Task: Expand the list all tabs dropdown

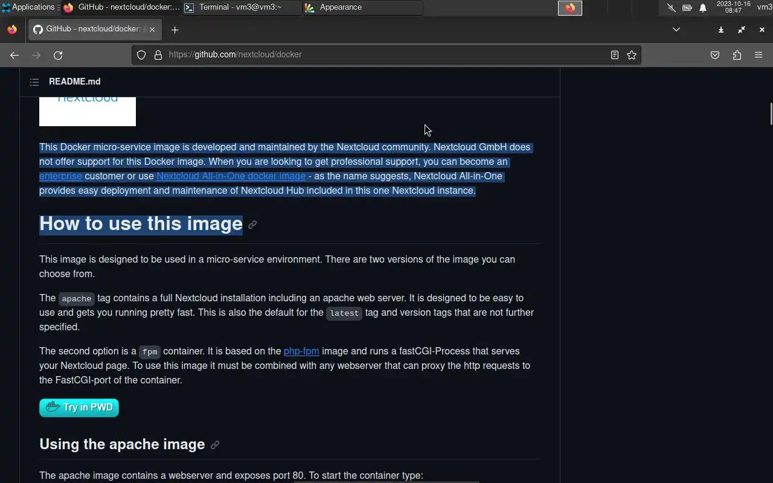Action: pos(676,30)
